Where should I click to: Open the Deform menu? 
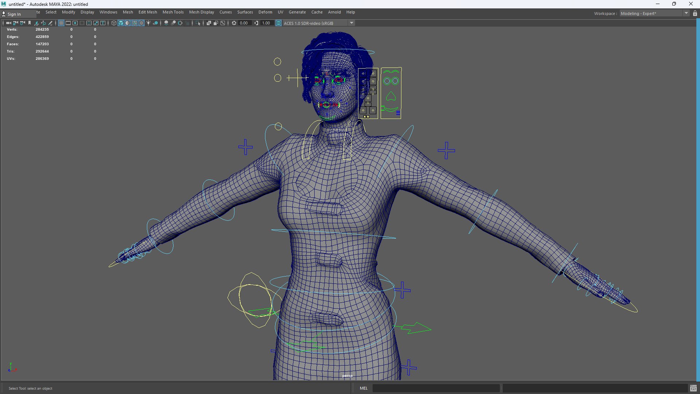click(265, 12)
